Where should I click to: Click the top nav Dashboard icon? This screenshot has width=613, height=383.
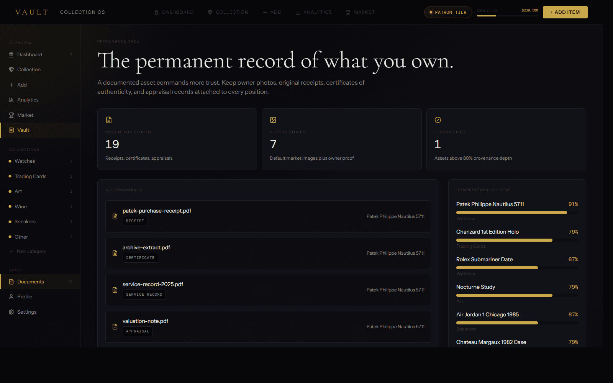156,13
